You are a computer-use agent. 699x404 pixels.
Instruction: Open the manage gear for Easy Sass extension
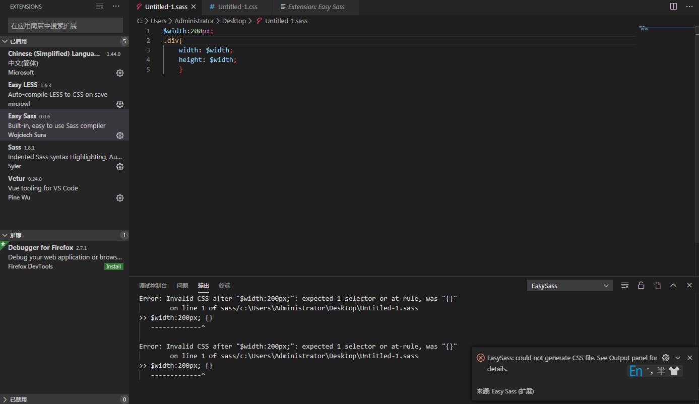[120, 136]
